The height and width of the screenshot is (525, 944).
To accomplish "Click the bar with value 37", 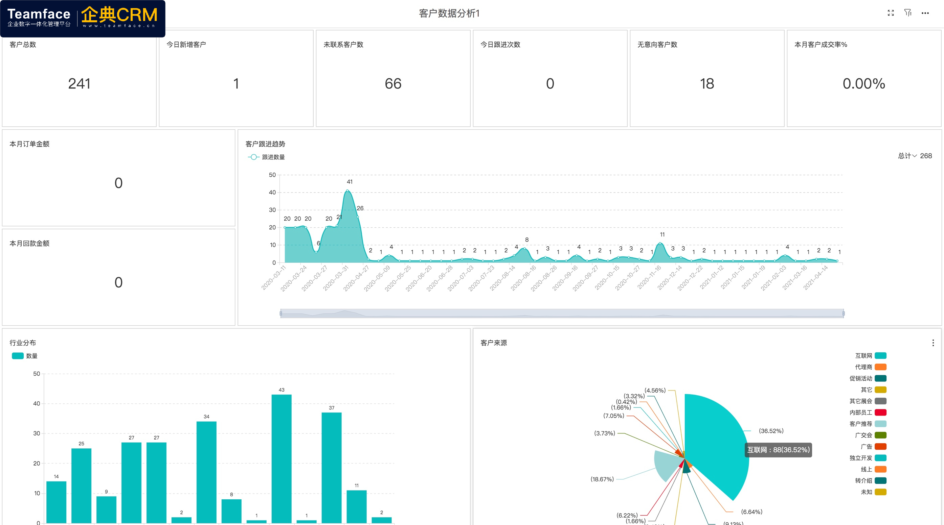I will pyautogui.click(x=332, y=468).
